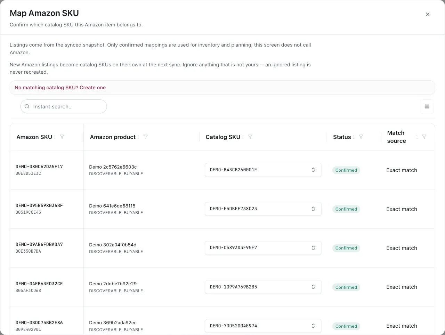
Task: Click Exact match in DEMO-0AEB63ED32CE row
Action: tap(402, 287)
